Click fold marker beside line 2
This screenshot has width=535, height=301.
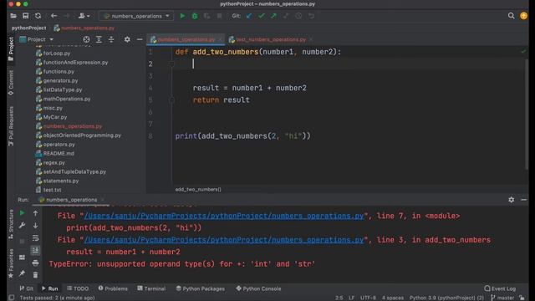pos(172,64)
